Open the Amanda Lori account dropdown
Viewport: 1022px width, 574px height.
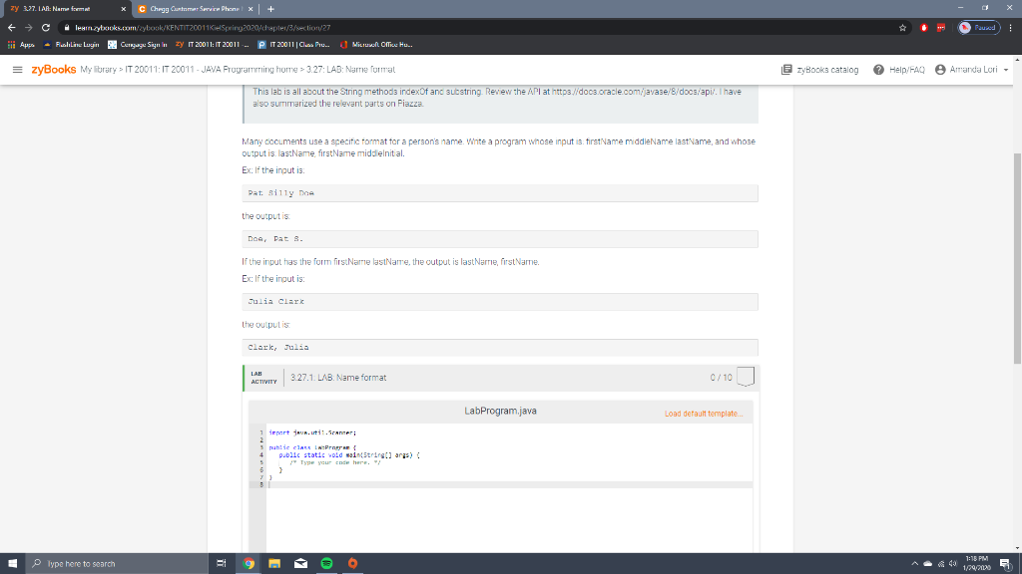pyautogui.click(x=1005, y=70)
